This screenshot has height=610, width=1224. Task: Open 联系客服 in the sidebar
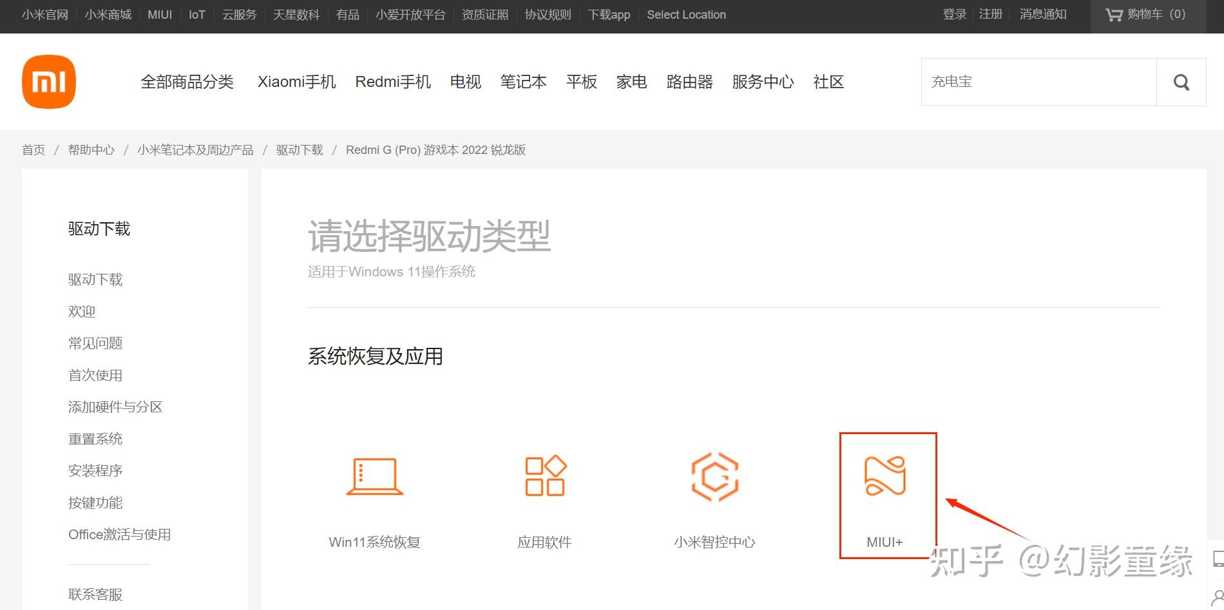click(x=95, y=595)
